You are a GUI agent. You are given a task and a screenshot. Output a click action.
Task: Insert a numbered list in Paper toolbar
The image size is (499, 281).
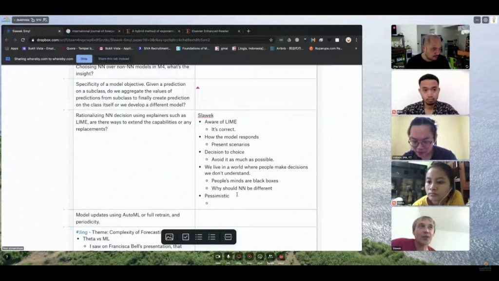(212, 237)
